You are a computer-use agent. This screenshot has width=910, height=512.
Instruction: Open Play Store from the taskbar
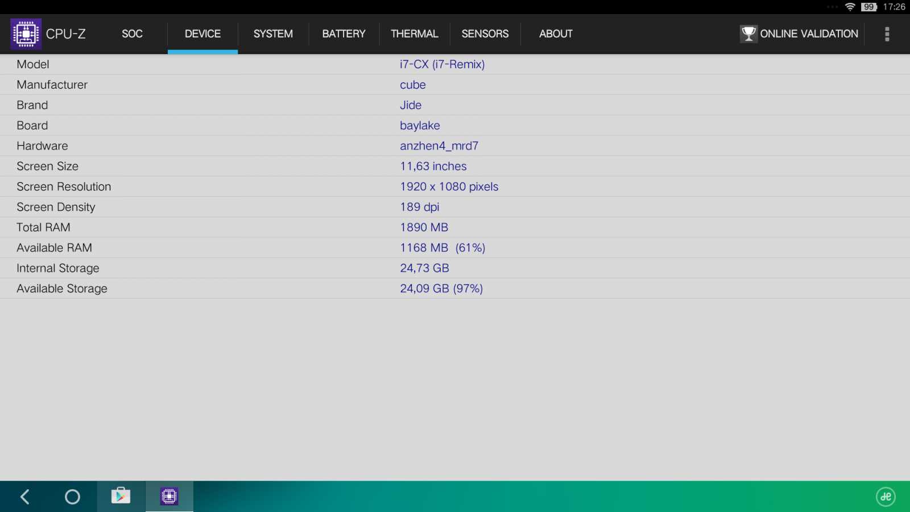coord(121,496)
